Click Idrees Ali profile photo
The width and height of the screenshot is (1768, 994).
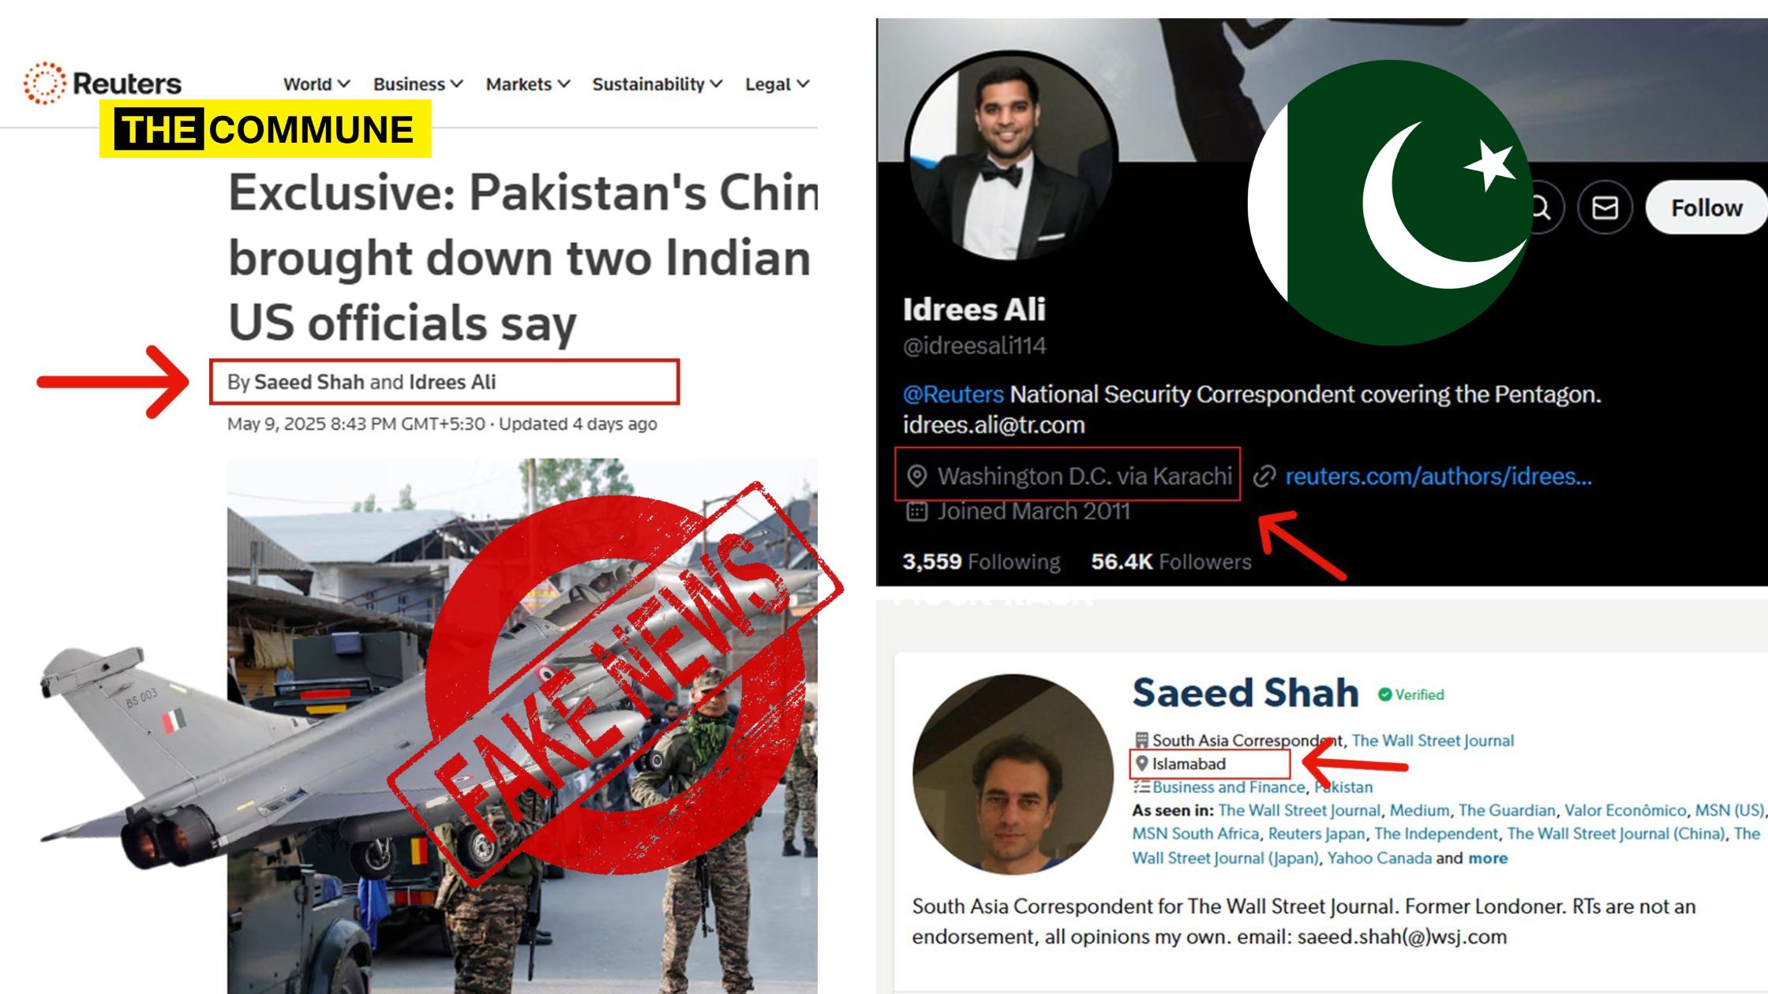click(x=1010, y=156)
